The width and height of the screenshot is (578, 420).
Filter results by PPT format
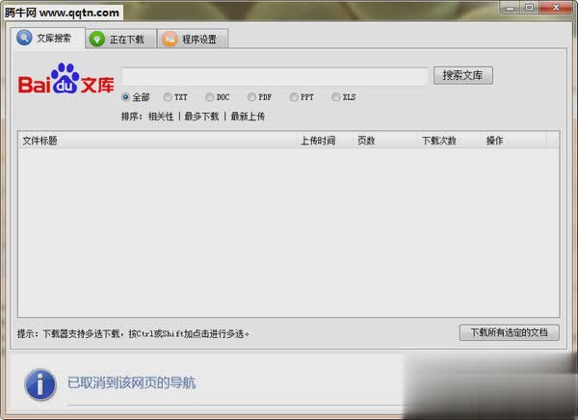point(294,97)
